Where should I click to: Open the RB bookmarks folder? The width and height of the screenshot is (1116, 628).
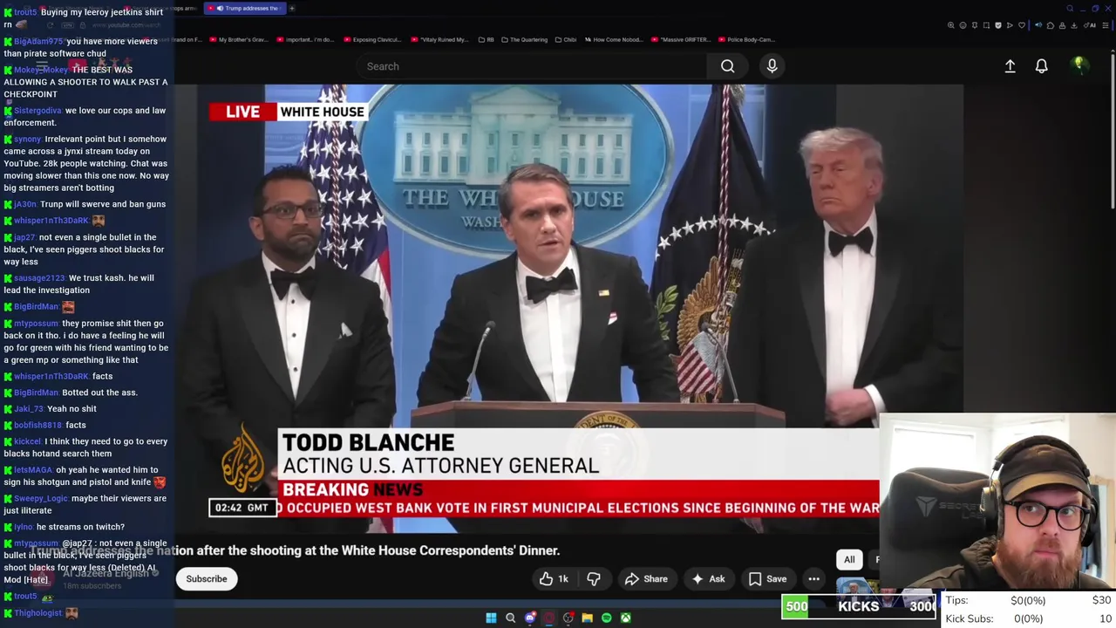(x=487, y=39)
